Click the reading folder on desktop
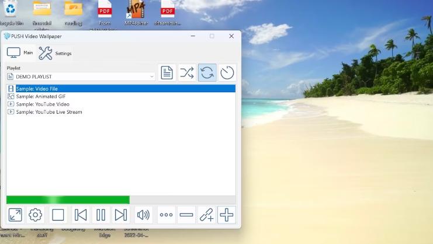Viewport: 433px width, 244px height. coord(74,13)
